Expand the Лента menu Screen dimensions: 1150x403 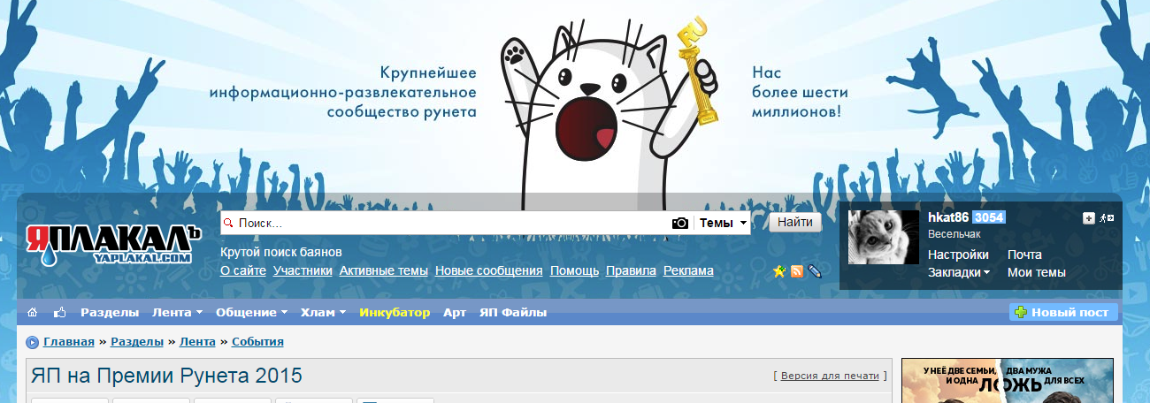(178, 312)
